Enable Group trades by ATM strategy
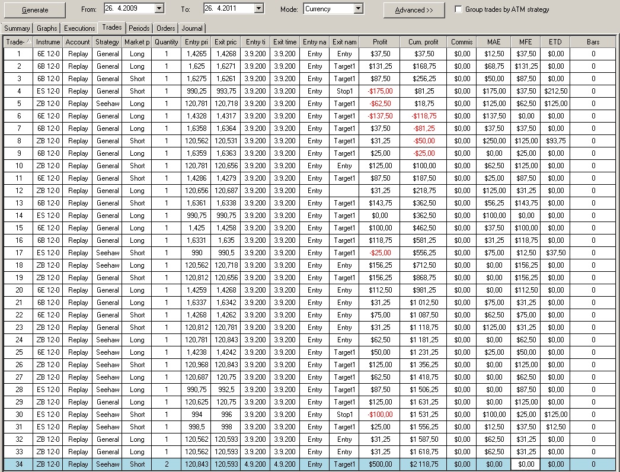Image resolution: width=620 pixels, height=472 pixels. (458, 9)
